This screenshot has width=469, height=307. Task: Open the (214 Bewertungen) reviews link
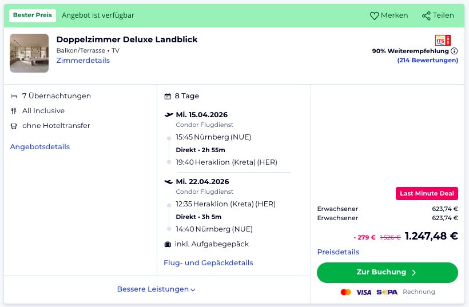click(x=427, y=60)
